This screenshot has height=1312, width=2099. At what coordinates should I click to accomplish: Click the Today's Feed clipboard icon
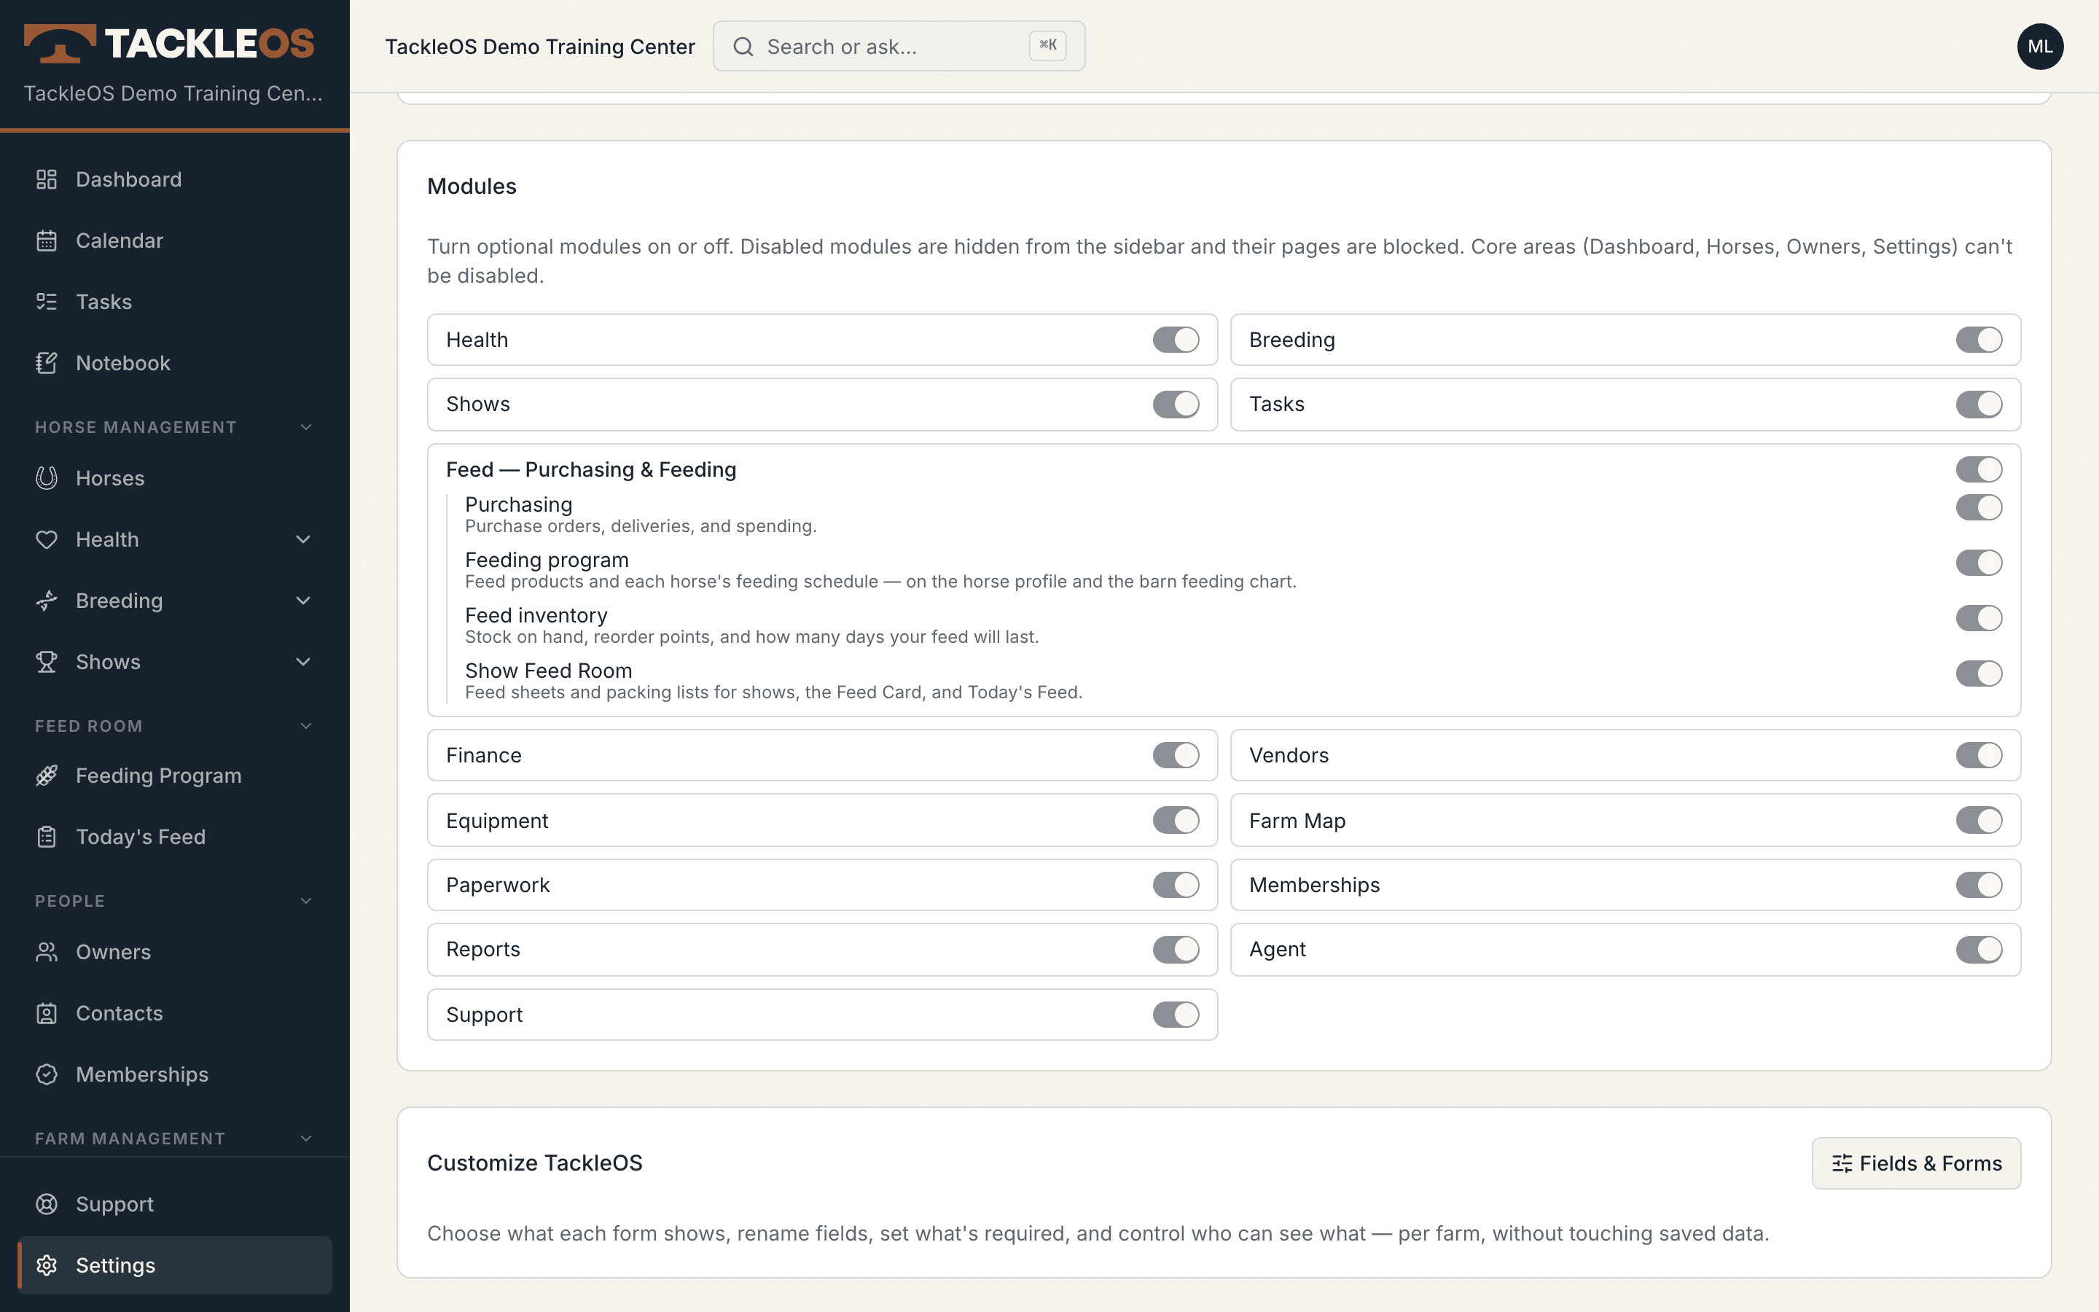click(x=47, y=837)
